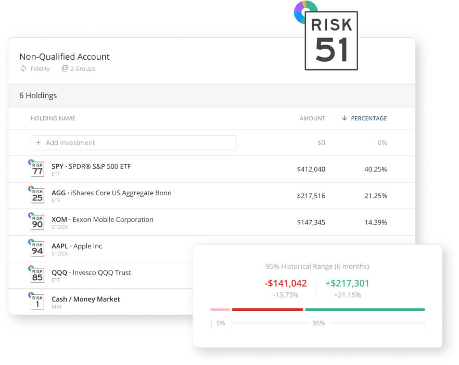
Task: Click the -$141,042 downside value
Action: (x=286, y=283)
